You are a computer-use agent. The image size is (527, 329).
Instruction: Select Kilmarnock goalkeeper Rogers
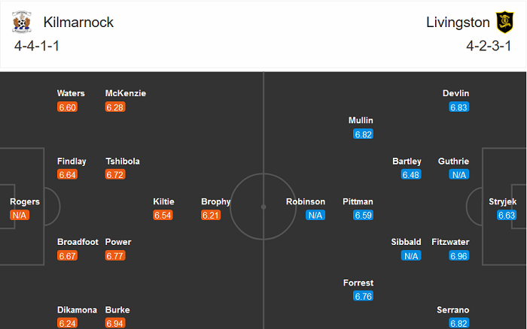pyautogui.click(x=25, y=201)
